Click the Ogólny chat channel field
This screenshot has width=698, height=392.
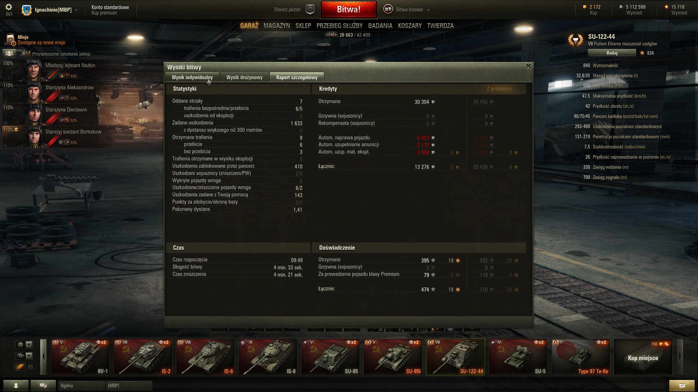click(x=81, y=385)
